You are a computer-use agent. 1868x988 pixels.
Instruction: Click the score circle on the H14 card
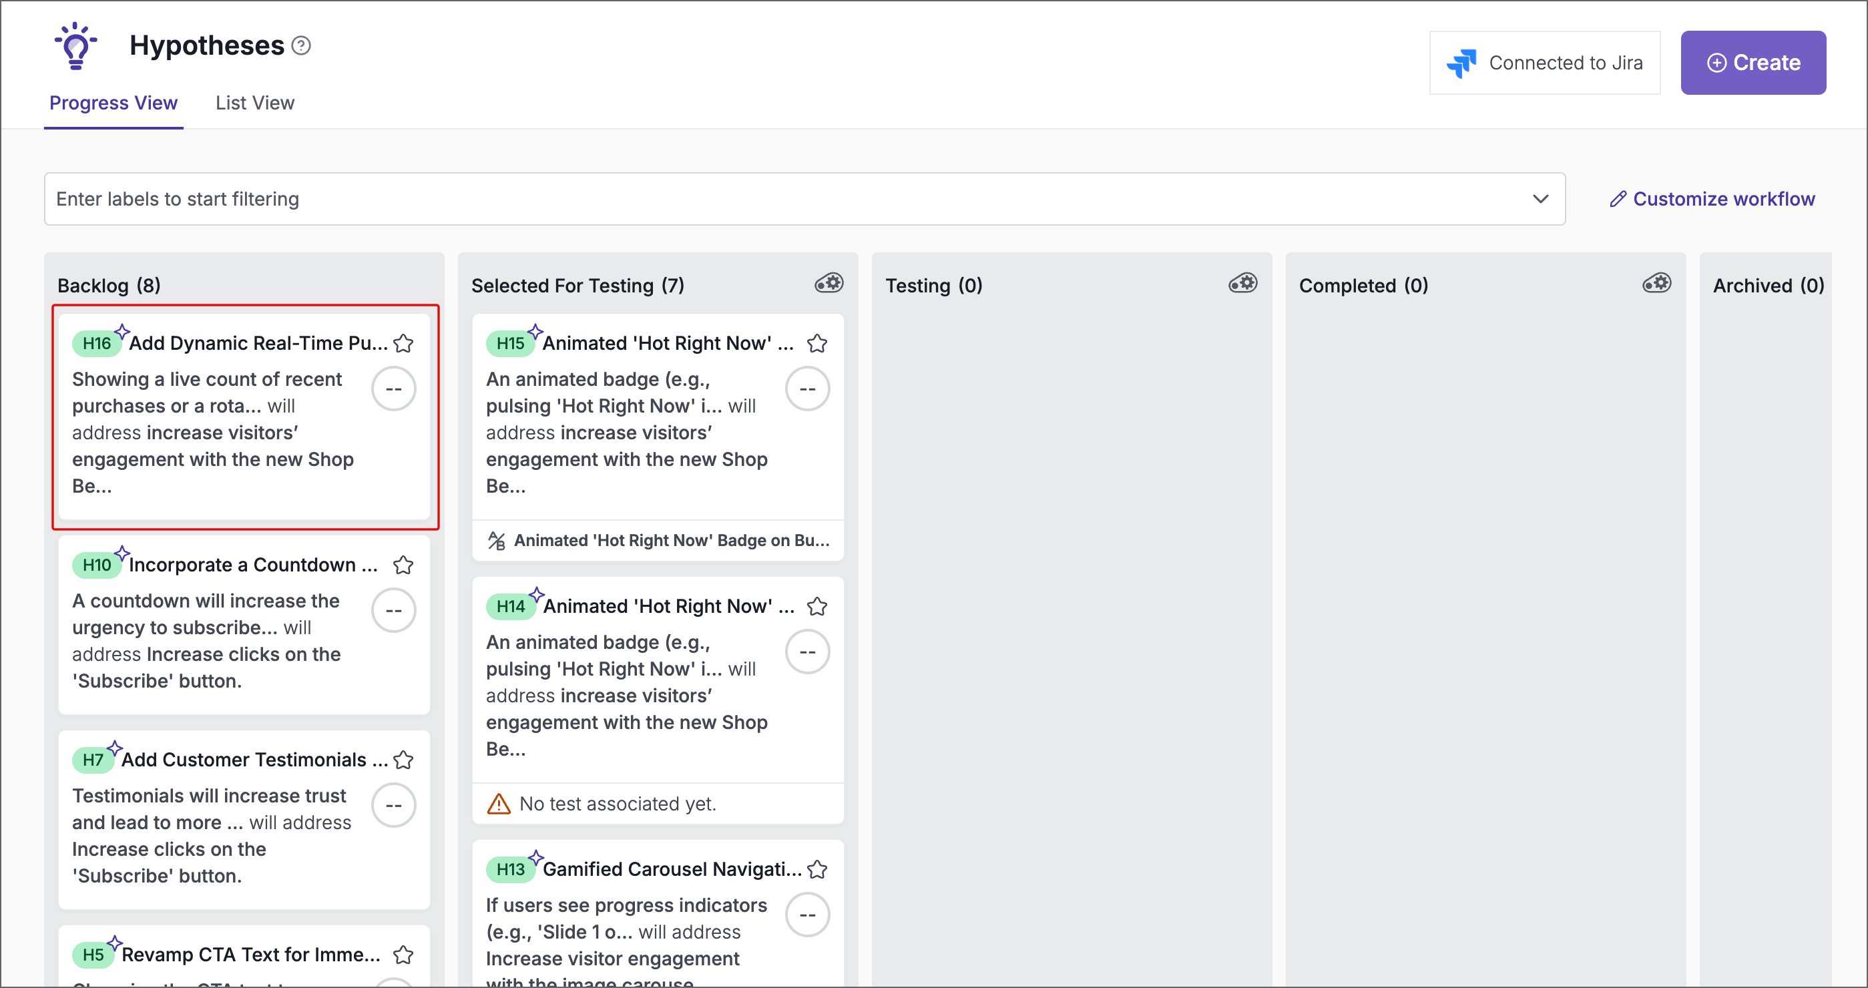808,652
